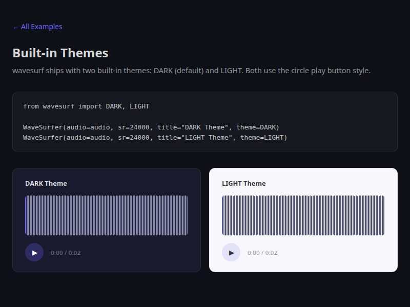Click the 'from wavesurf import DARK, LIGHT' line

(86, 106)
